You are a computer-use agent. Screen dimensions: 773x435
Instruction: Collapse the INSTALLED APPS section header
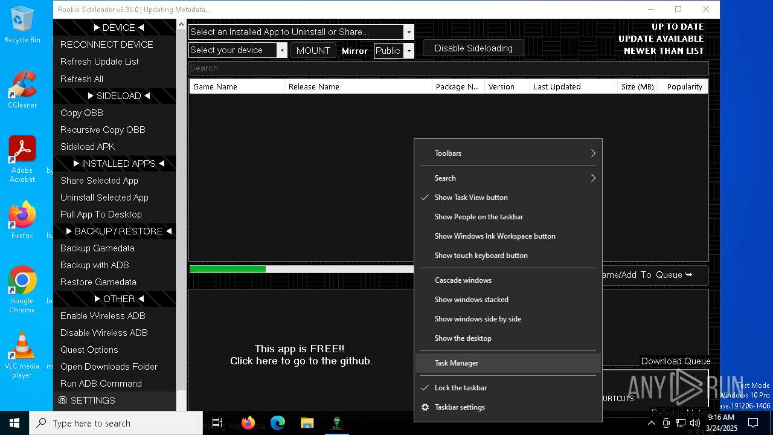coord(115,164)
